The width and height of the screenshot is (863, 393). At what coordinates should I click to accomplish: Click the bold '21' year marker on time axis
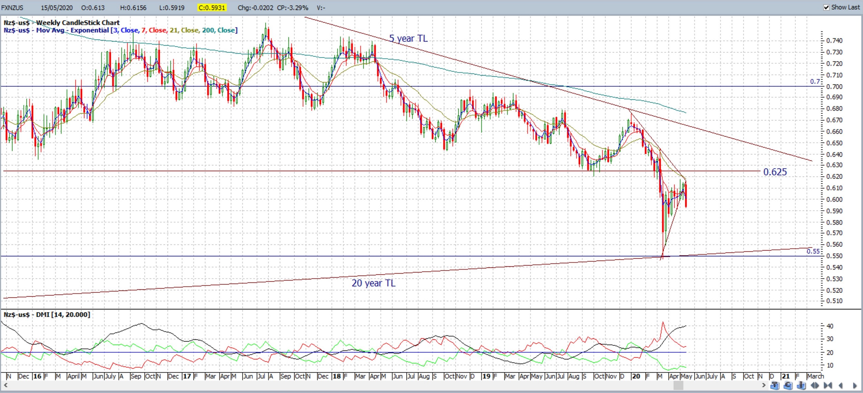tap(786, 376)
